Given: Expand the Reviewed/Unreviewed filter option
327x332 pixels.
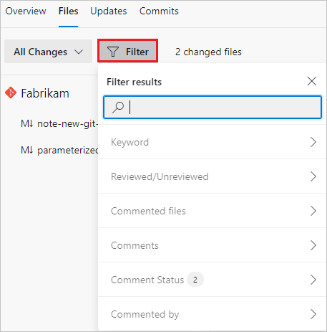Looking at the screenshot, I should (x=212, y=176).
